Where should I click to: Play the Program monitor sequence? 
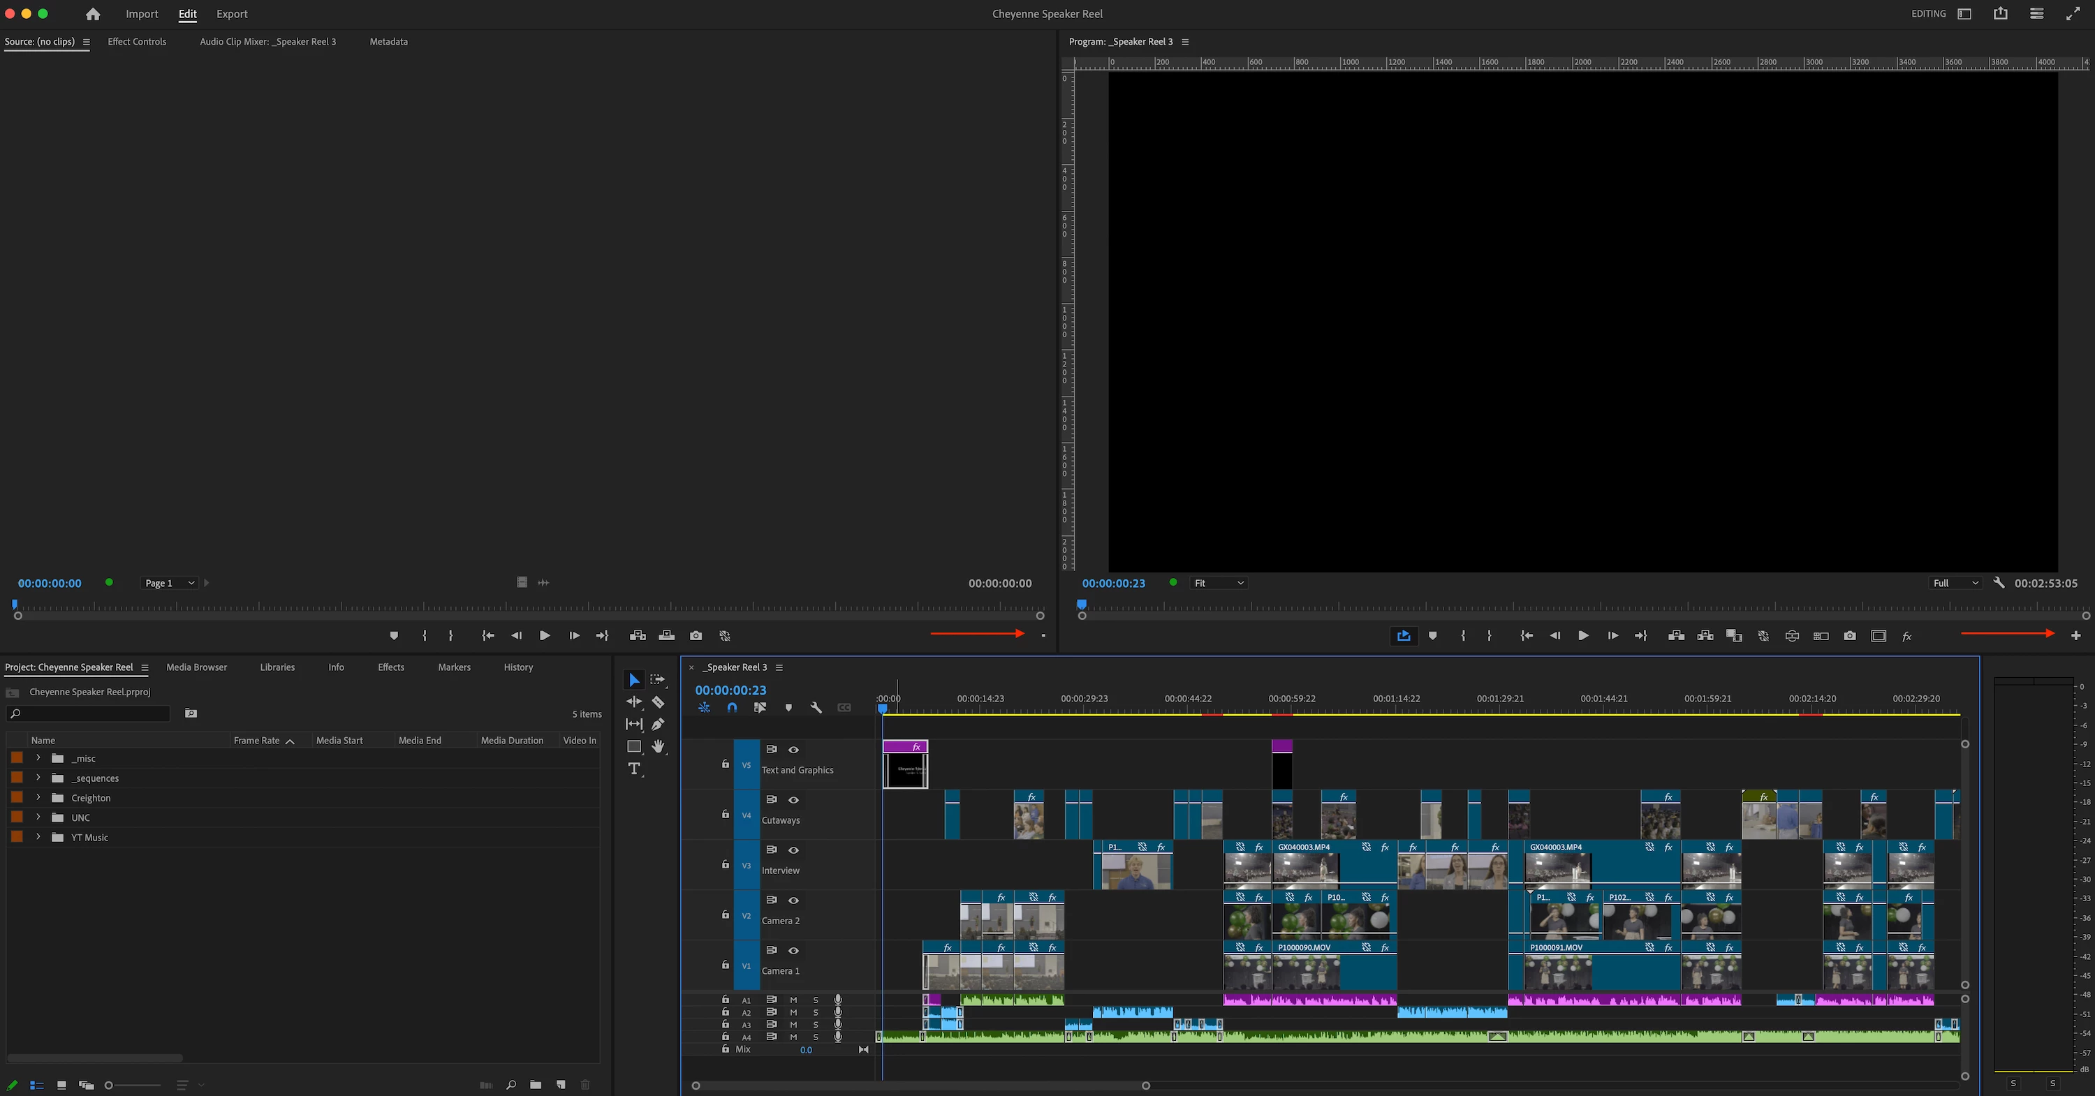[x=1582, y=636]
